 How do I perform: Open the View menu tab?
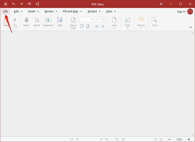coord(109,11)
